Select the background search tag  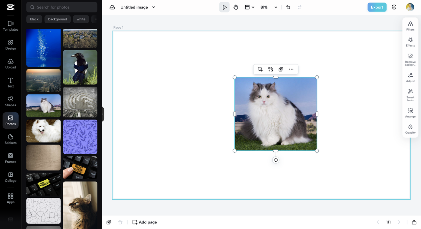[58, 19]
